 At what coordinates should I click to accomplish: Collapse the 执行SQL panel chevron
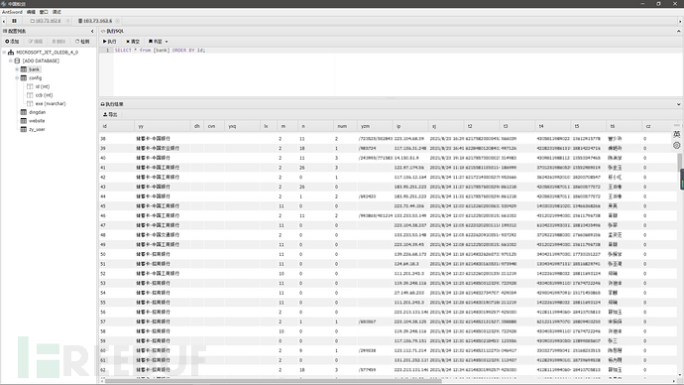pyautogui.click(x=678, y=32)
